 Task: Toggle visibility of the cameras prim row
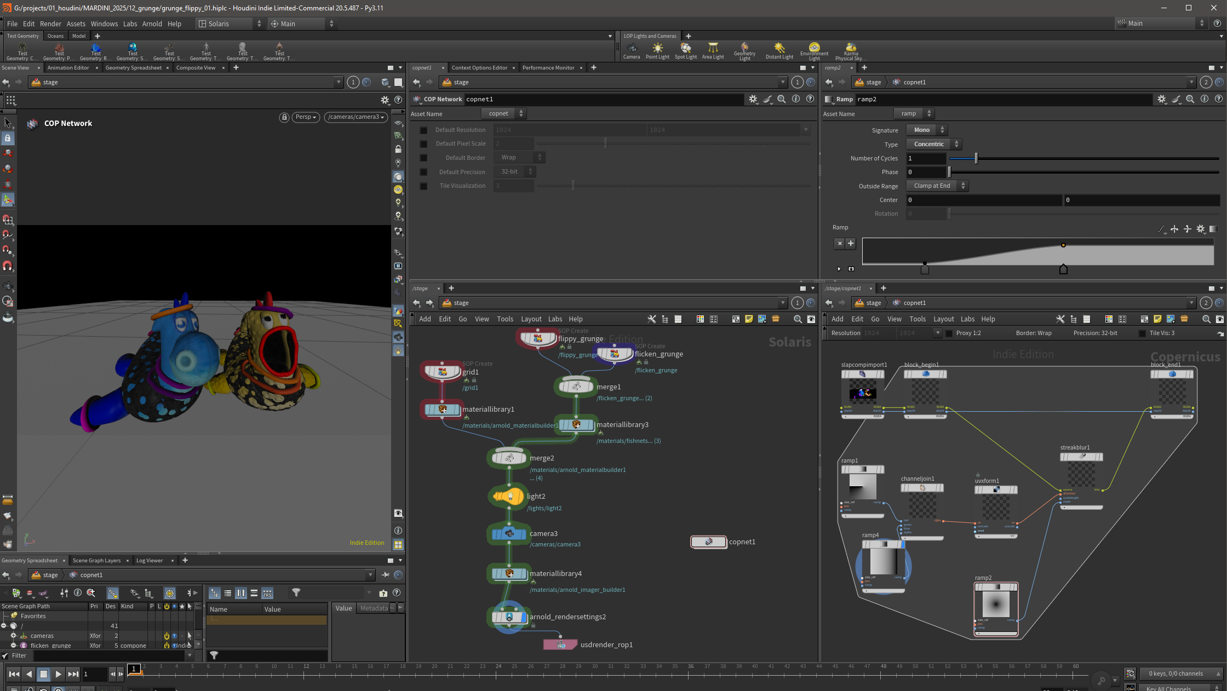click(x=174, y=636)
